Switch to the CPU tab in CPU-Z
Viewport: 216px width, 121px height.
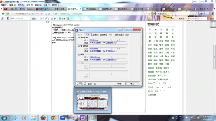coord(80,35)
